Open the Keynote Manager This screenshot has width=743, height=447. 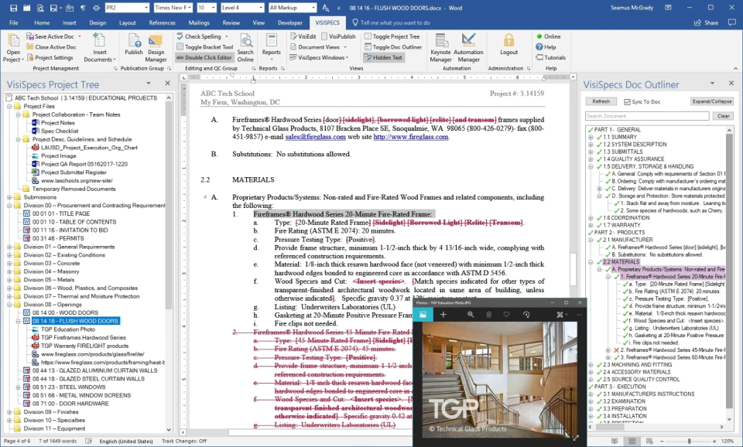pos(440,48)
